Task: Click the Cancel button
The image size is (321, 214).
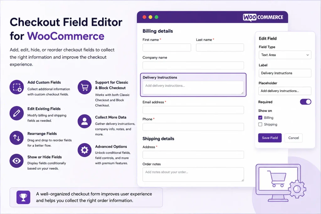Action: (293, 138)
